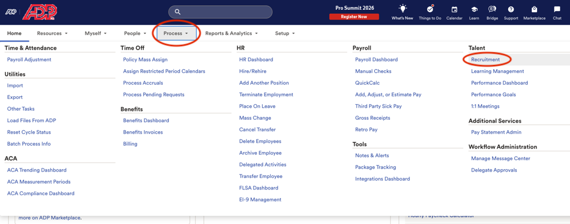Open QuickCalc
Screen dimensions: 570x224
tap(367, 83)
